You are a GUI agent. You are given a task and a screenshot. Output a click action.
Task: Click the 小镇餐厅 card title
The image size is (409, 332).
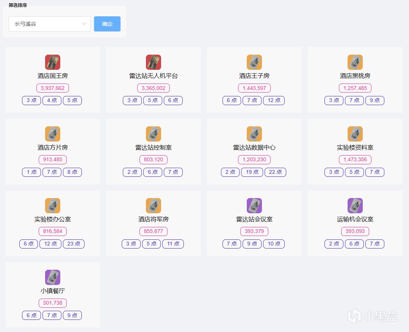tap(53, 291)
